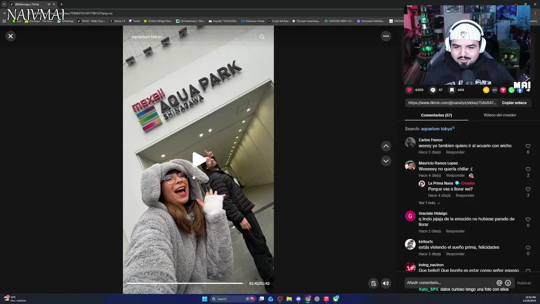Open ChatGPT from the taskbar

pos(317,299)
